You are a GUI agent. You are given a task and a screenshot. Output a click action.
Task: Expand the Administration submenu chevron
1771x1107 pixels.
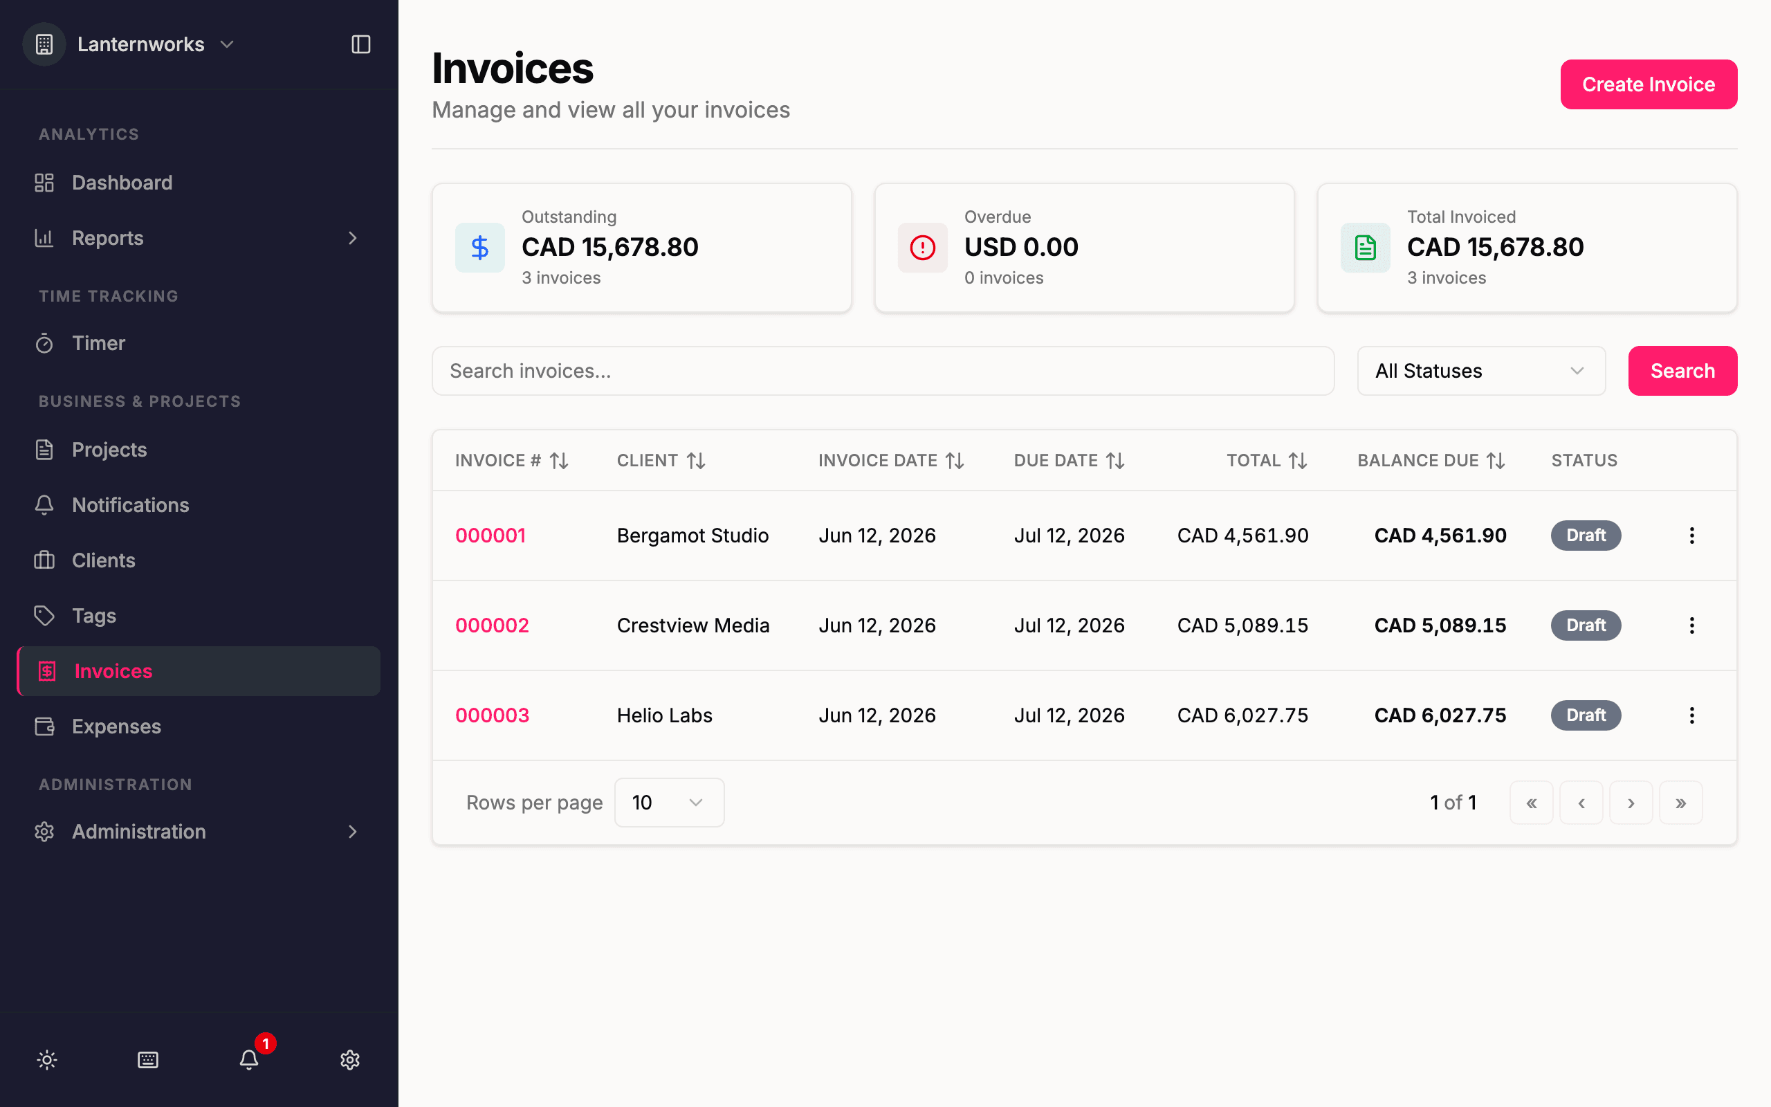click(x=353, y=831)
